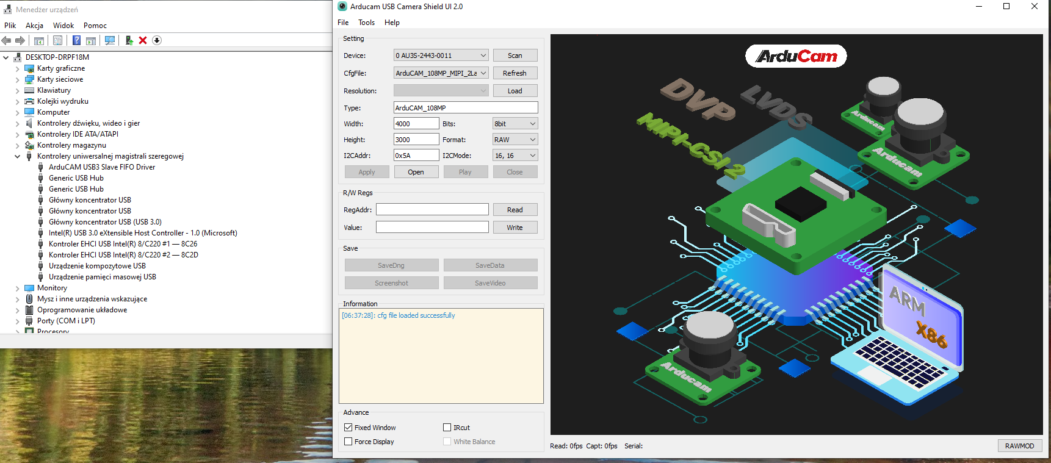Screen dimensions: 1051x463
Task: Collapse the Kontrolery uniwersalnej magistrali szeregowej node
Action: pyautogui.click(x=17, y=156)
